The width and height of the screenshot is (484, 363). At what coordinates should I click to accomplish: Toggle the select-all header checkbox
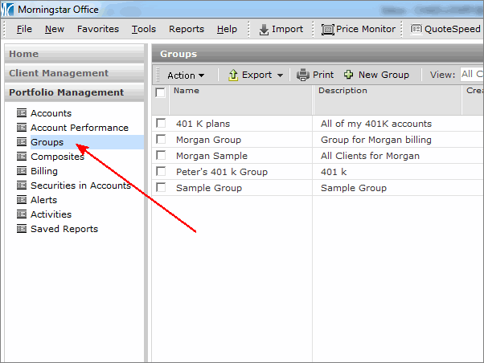point(160,92)
